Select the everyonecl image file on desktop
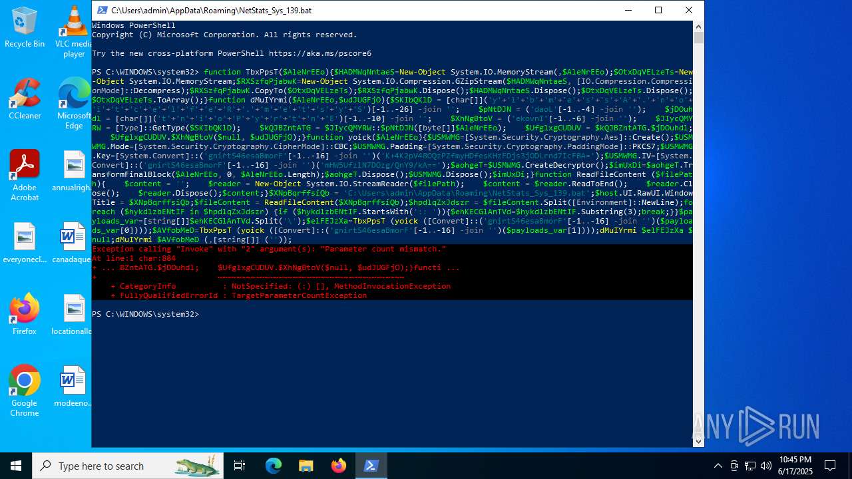This screenshot has width=852, height=479. click(25, 242)
